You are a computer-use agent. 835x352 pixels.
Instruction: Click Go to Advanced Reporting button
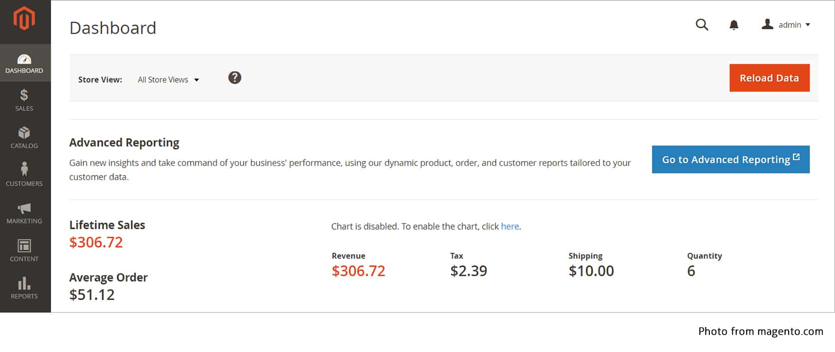point(730,160)
